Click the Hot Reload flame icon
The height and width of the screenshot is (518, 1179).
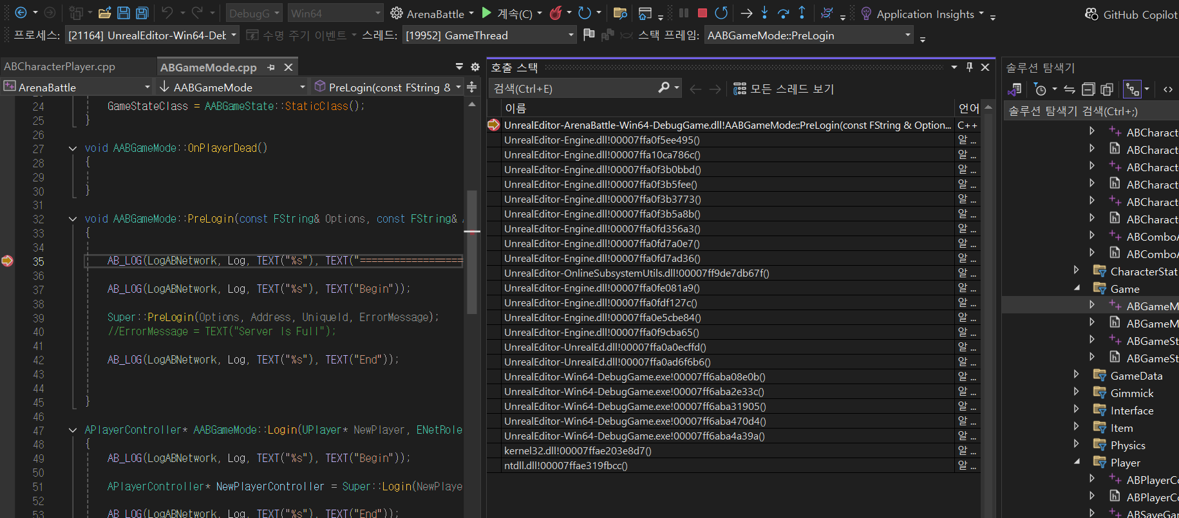click(x=556, y=13)
